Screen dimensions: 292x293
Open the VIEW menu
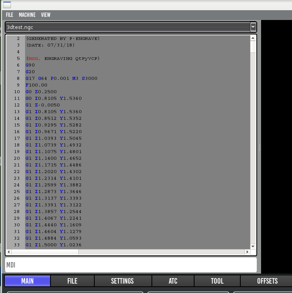pos(46,15)
